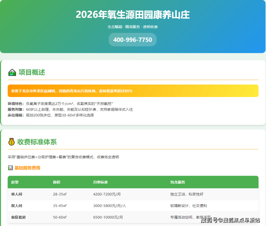The height and width of the screenshot is (226, 266).
Task: Click the 基础服务费用 subsection heading
Action: tap(27, 168)
